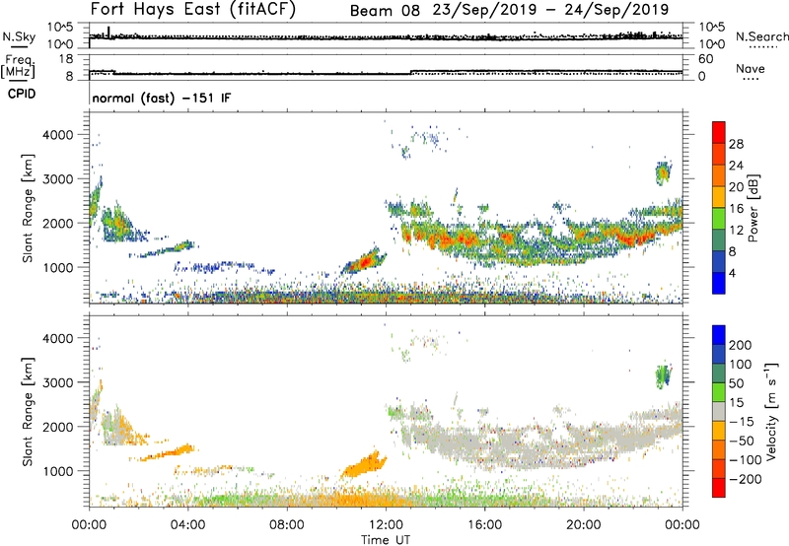
Task: Click the '24' power colorbar label
Action: [736, 166]
